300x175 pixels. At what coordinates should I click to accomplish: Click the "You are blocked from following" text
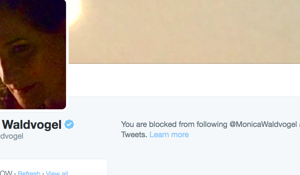174,124
